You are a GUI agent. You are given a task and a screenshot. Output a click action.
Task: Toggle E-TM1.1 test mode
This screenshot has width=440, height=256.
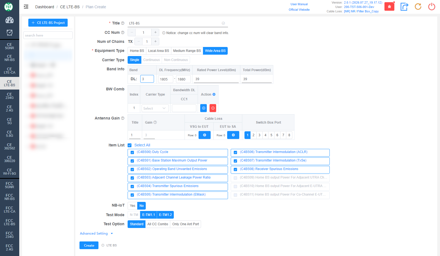(x=148, y=215)
